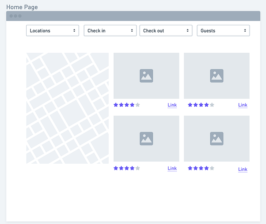Screen dimensions: 266x224
Task: Open the top-right listing image placeholder
Action: [x=217, y=76]
